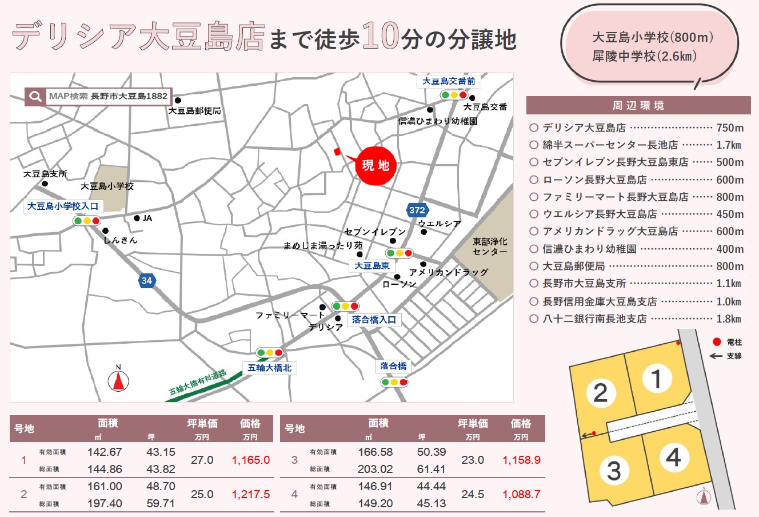This screenshot has width=759, height=517.
Task: Click the まめじま湯ったり苑 map label
Action: [x=323, y=245]
